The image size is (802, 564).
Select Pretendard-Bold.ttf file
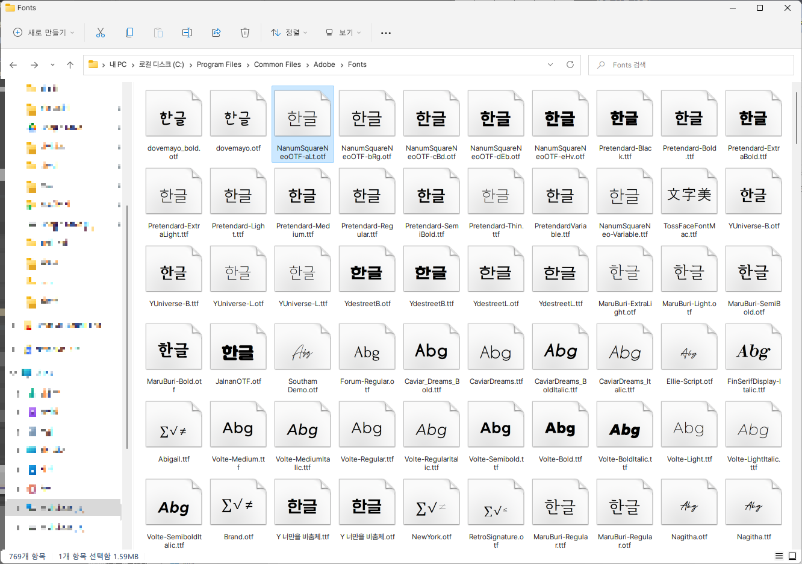click(689, 124)
